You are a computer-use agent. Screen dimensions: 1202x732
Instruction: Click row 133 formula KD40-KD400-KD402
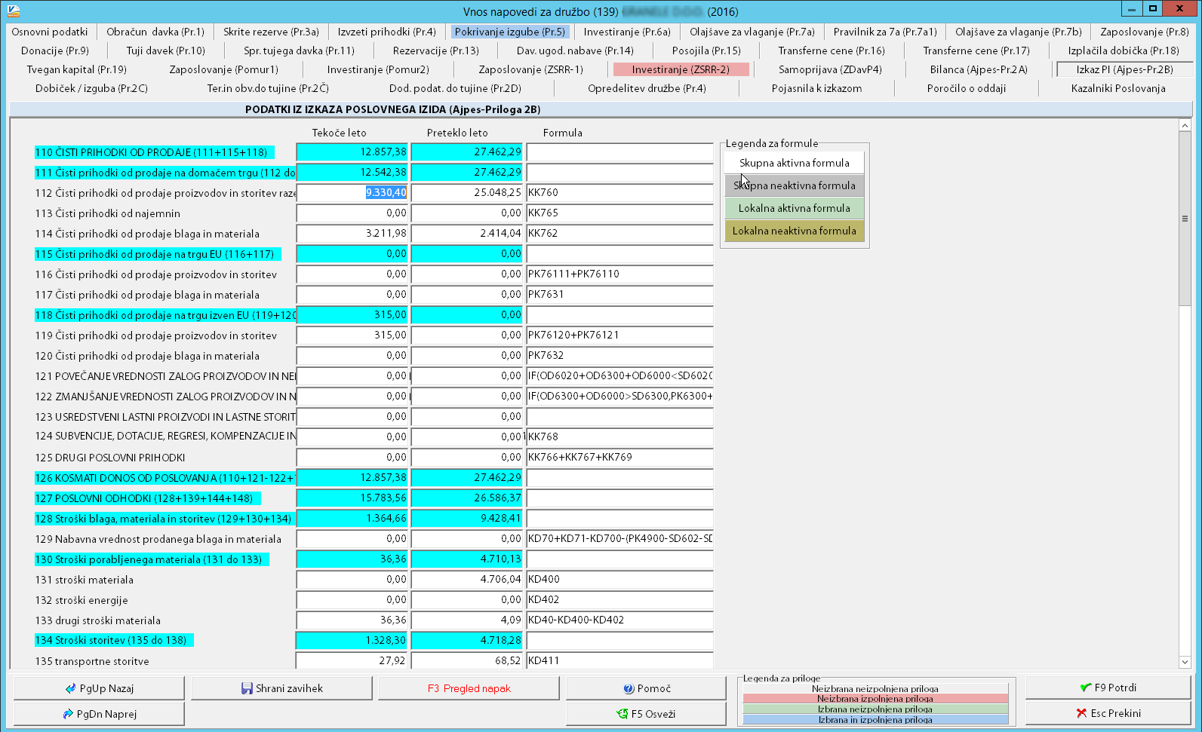coord(619,620)
